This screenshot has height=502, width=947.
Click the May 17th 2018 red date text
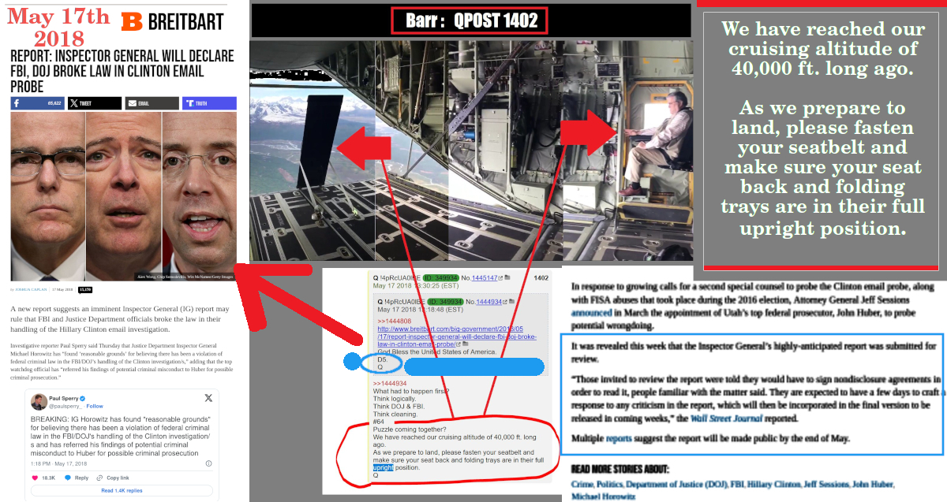pyautogui.click(x=59, y=27)
